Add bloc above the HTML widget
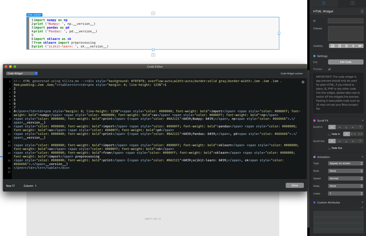The width and height of the screenshot is (366, 236). coord(153,13)
